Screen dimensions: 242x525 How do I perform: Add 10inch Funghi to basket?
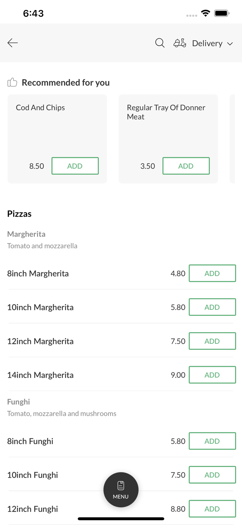pos(212,475)
